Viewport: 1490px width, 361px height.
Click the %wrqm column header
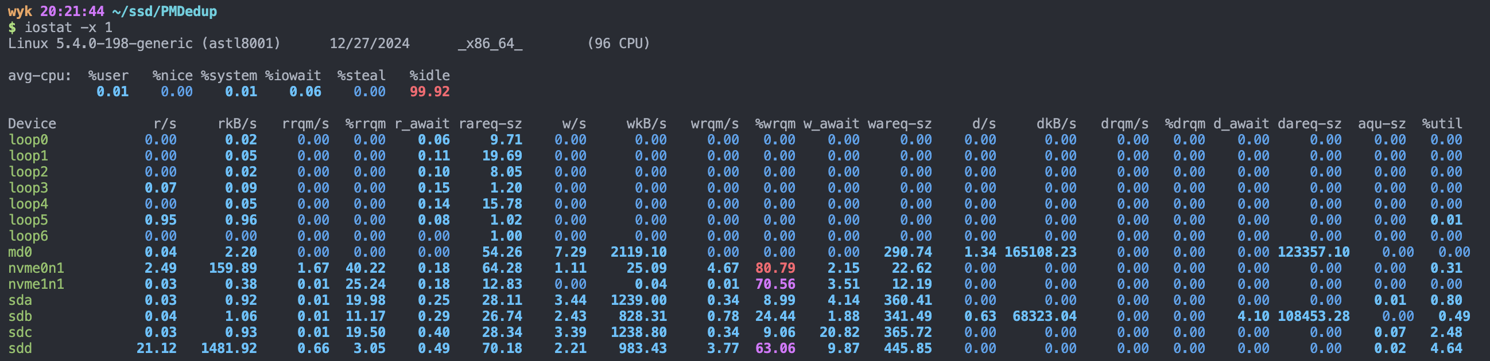click(x=775, y=124)
